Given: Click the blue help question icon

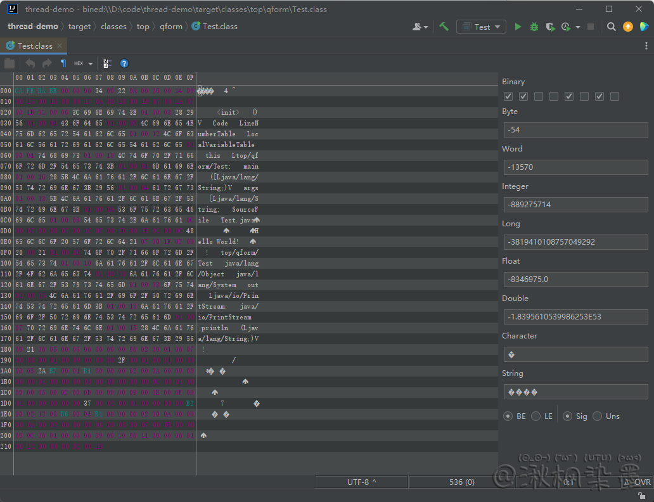Looking at the screenshot, I should [124, 63].
